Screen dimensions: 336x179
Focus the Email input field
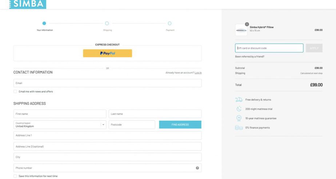[x=108, y=83]
